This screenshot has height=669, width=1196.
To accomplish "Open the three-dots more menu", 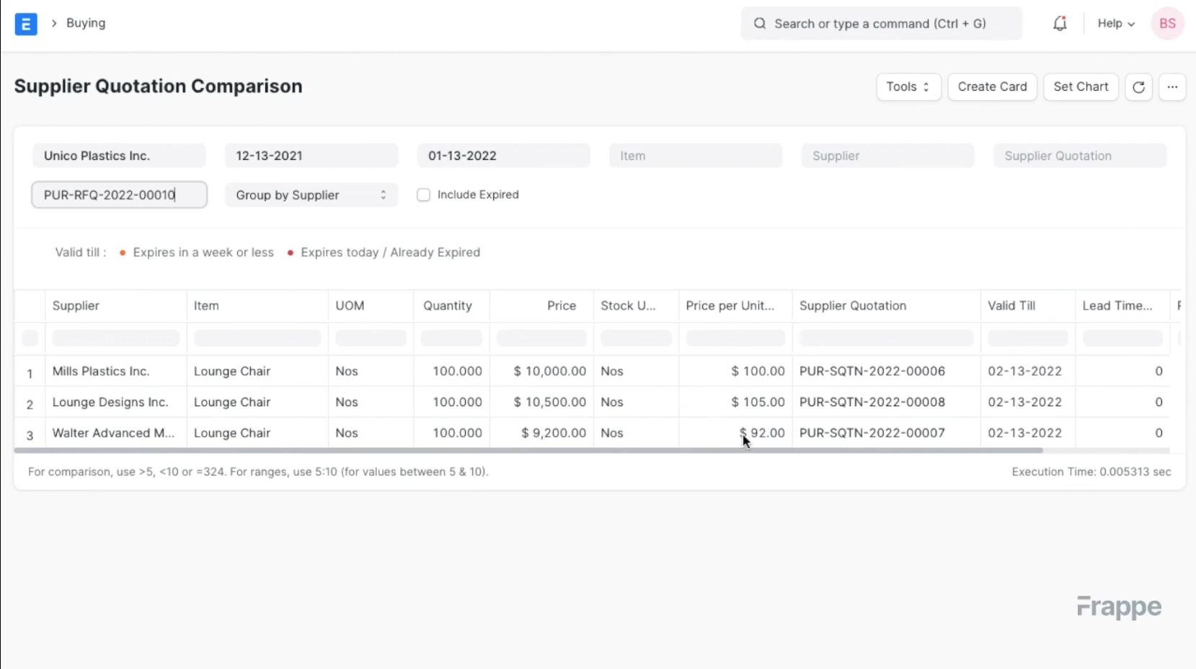I will (x=1172, y=87).
